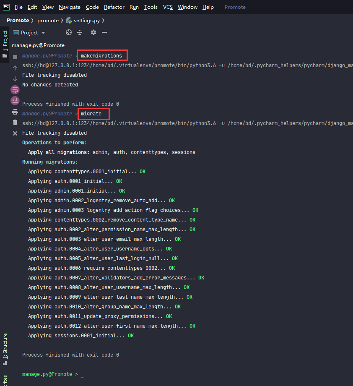353x386 pixels.
Task: Collapse all with the collapse icon
Action: (80, 32)
